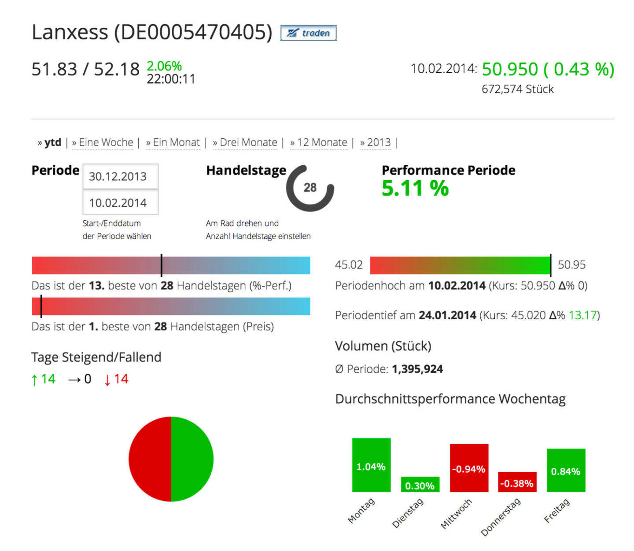This screenshot has height=551, width=634.
Task: Show the 2013 period
Action: click(379, 142)
